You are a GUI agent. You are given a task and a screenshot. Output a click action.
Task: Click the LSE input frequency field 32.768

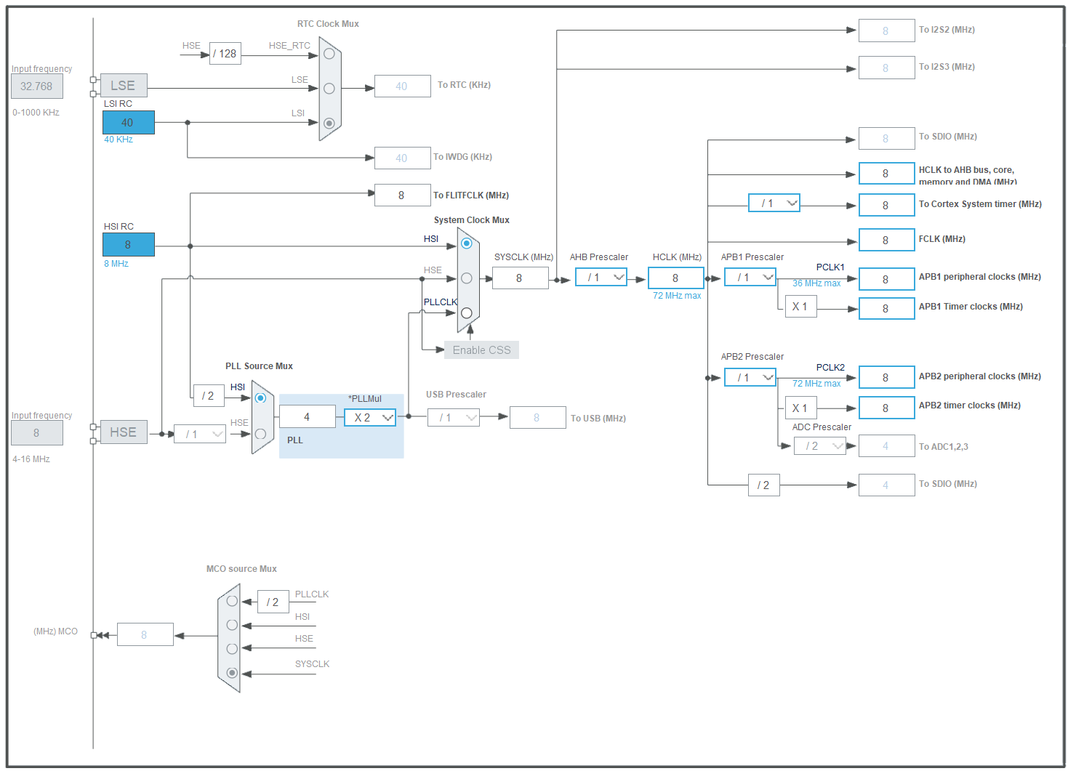coord(37,86)
